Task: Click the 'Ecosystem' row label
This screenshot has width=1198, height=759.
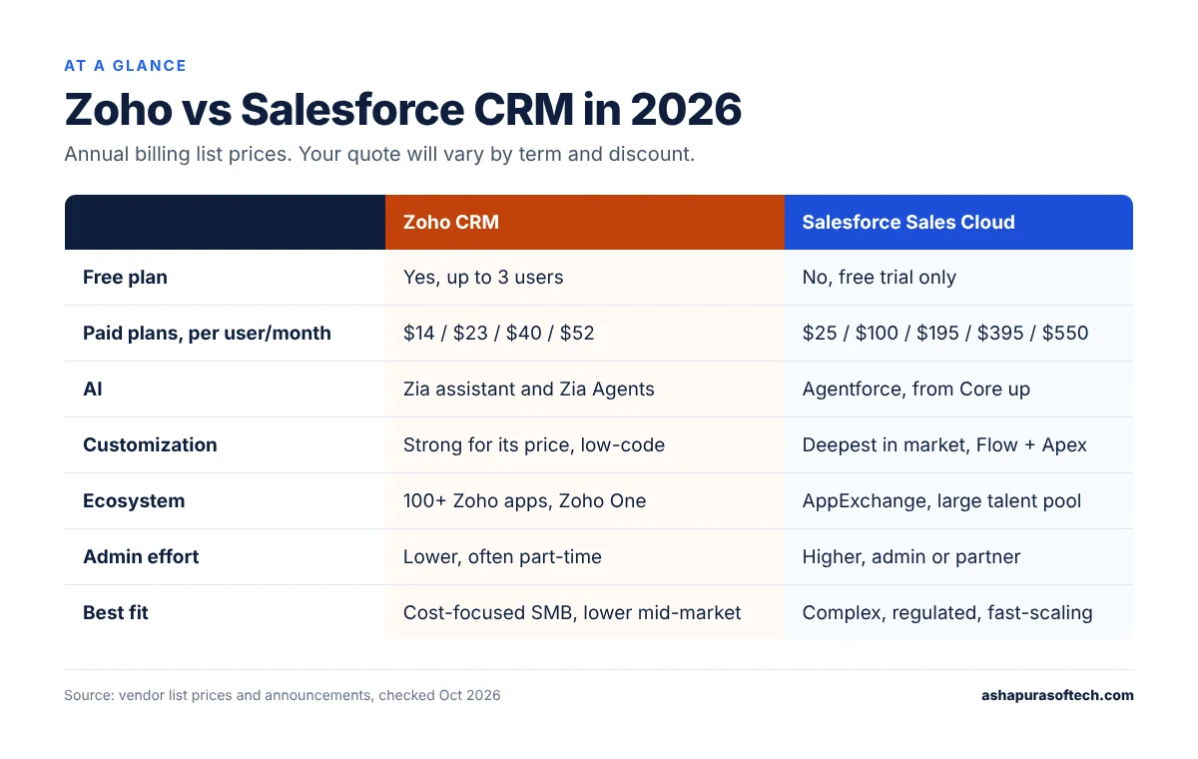Action: 134,501
